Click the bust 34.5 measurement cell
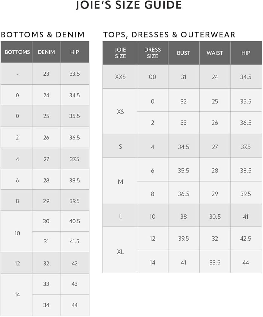 click(x=183, y=147)
